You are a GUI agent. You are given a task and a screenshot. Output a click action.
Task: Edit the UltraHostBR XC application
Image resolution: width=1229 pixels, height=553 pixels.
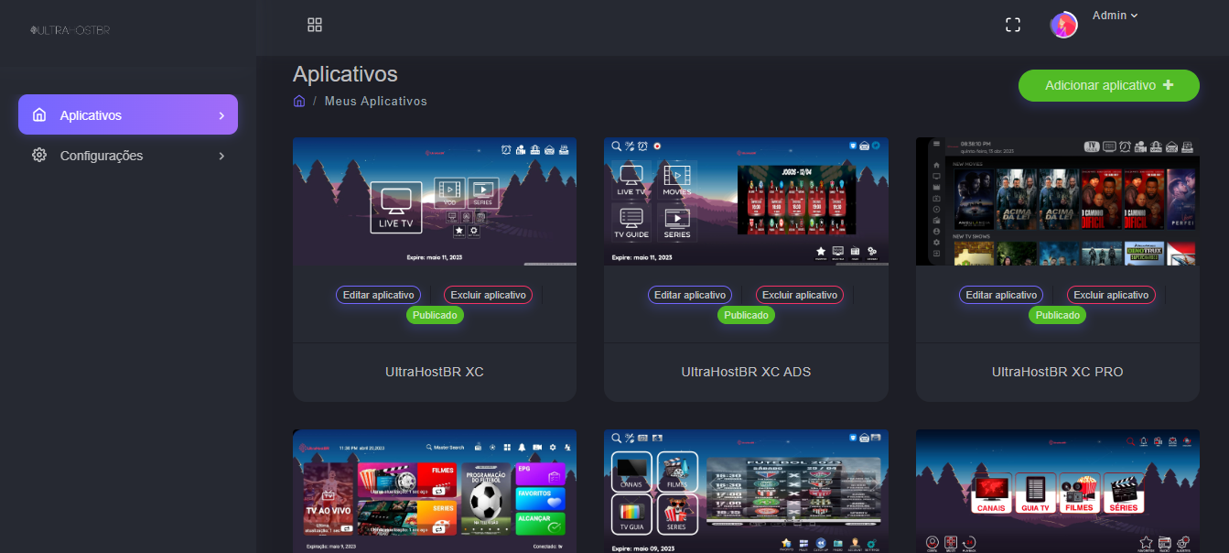(x=379, y=295)
